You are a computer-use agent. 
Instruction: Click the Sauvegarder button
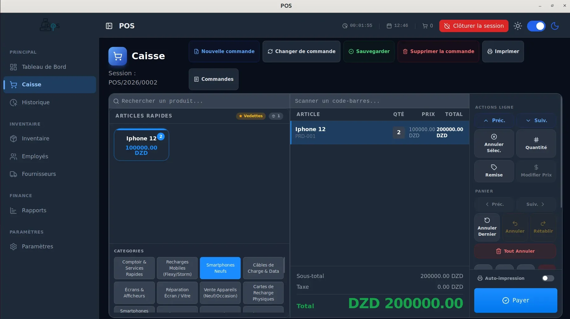369,52
